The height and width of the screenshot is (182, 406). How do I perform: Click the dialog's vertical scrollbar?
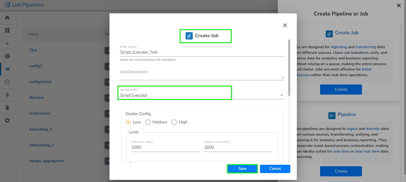(289, 68)
